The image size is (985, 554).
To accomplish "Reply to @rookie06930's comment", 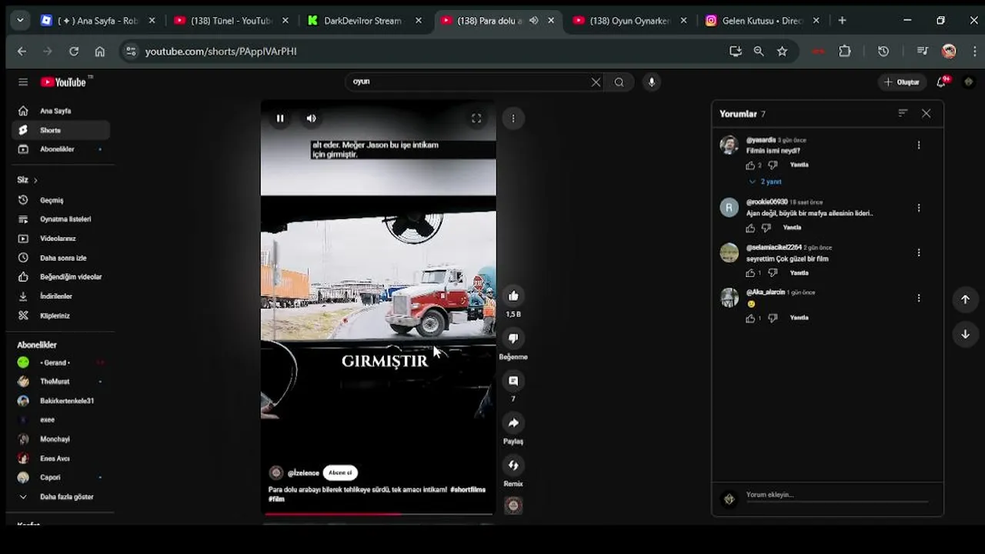I will coord(792,228).
